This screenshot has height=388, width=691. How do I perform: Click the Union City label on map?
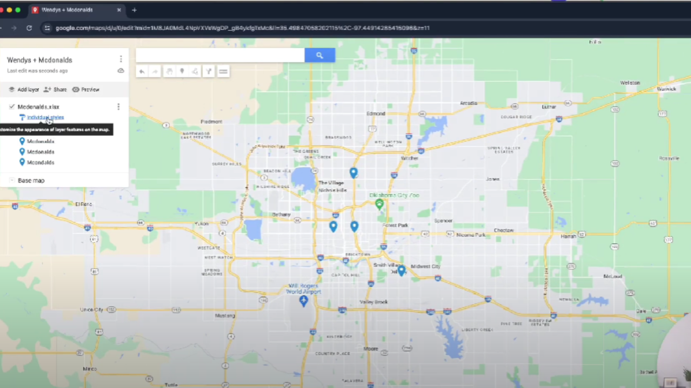click(x=92, y=310)
